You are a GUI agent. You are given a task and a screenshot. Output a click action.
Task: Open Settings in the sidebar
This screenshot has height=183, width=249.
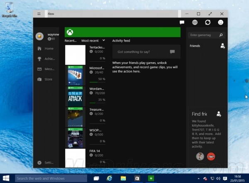click(40, 162)
